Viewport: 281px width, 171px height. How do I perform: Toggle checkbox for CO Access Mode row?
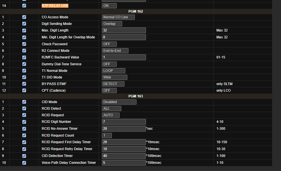click(x=24, y=17)
